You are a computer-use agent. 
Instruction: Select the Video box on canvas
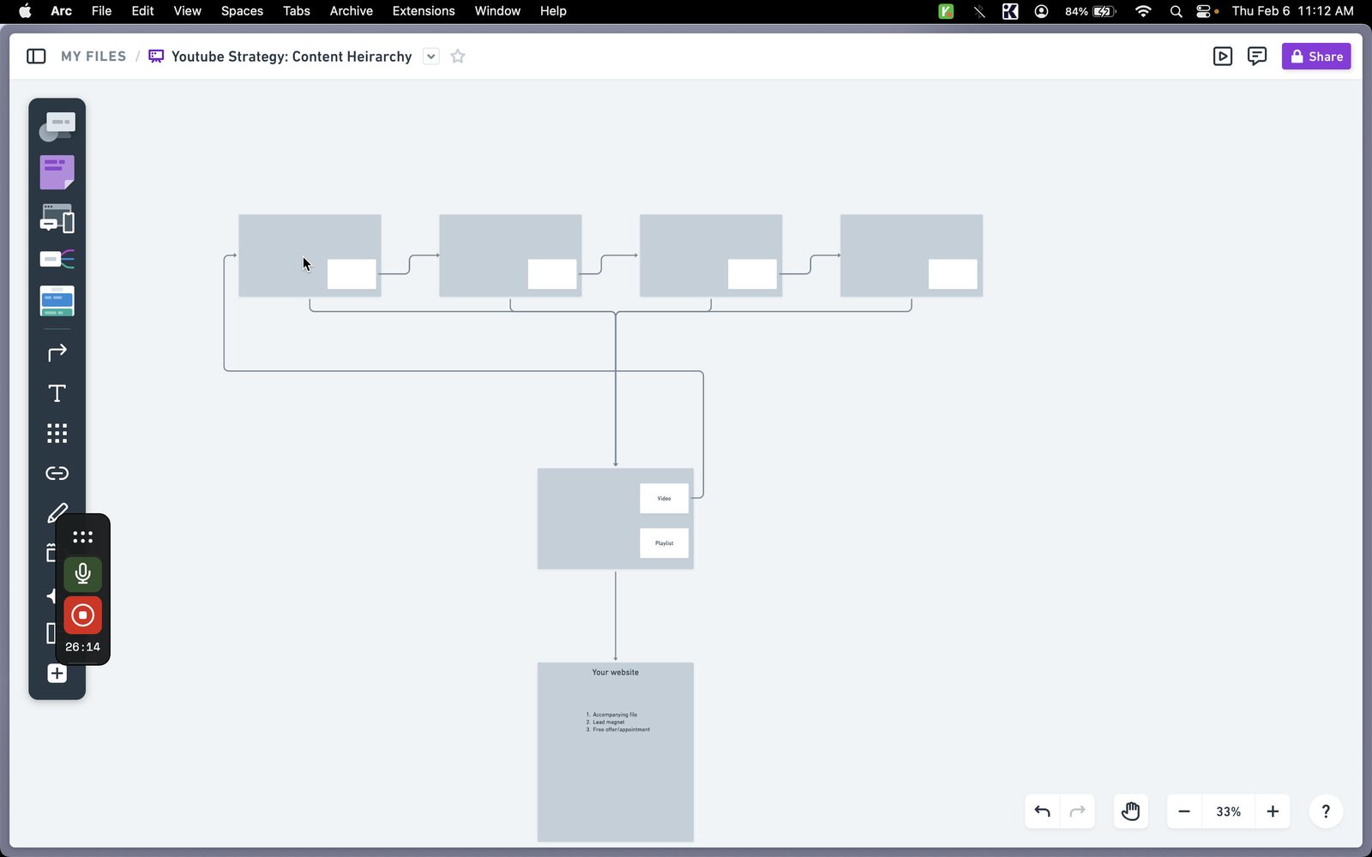(x=664, y=499)
